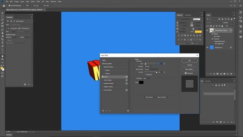
Task: Click the fx icon in Layers panel footer
Action: point(214,74)
